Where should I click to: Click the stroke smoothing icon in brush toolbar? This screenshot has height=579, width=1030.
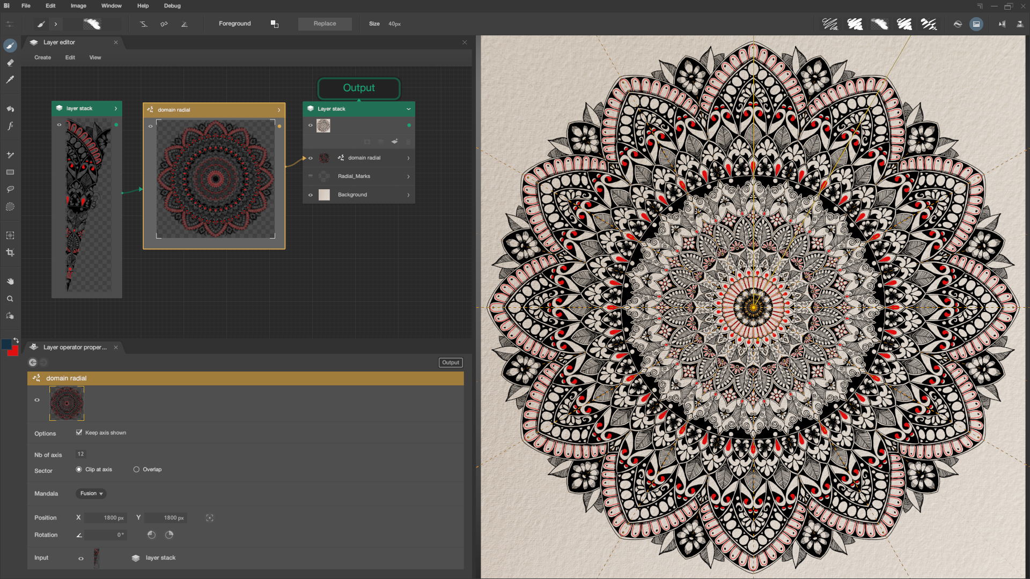(144, 24)
